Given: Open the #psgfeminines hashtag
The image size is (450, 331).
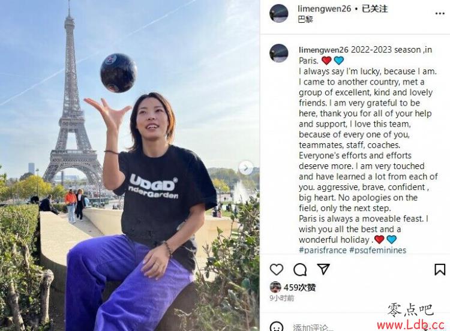Looking at the screenshot, I should [x=377, y=250].
